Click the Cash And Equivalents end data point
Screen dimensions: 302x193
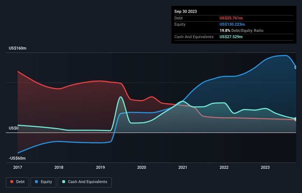296,119
